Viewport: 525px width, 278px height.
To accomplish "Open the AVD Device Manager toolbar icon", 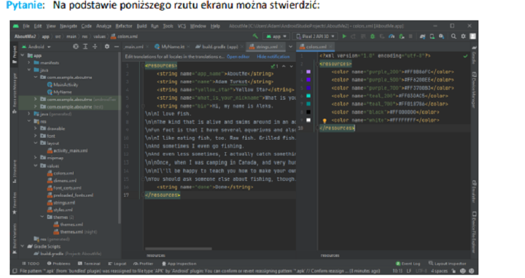I will tap(432, 36).
